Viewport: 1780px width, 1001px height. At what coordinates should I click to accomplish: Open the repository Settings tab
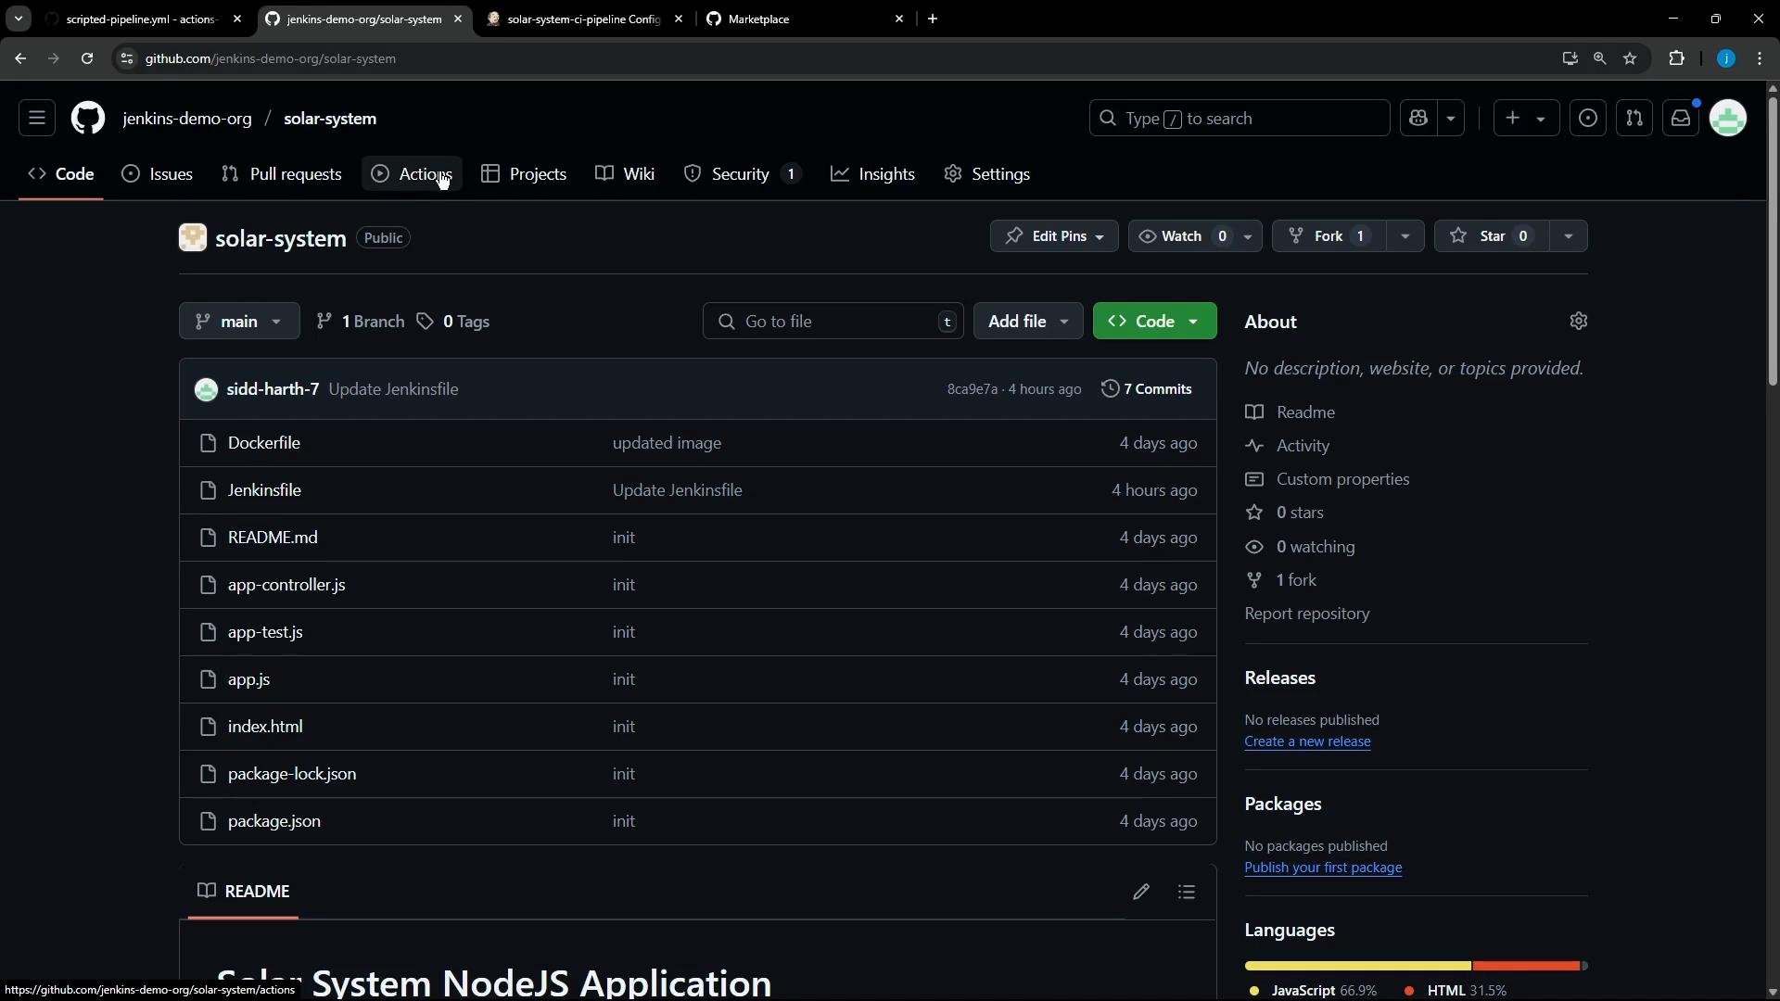click(987, 174)
